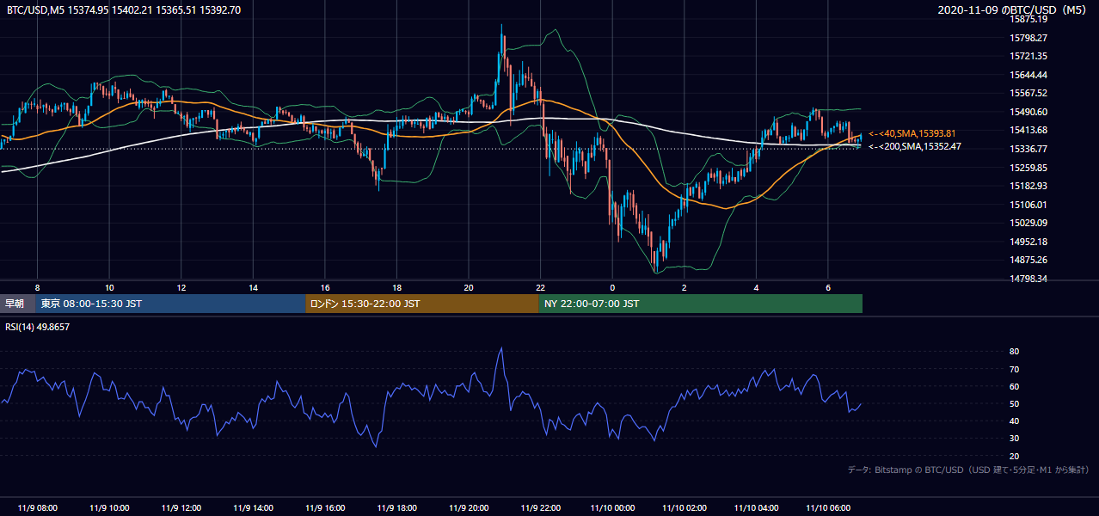Viewport: 1099px width, 516px height.
Task: Click the 11/9 18:00 bottom time label
Action: pyautogui.click(x=396, y=508)
